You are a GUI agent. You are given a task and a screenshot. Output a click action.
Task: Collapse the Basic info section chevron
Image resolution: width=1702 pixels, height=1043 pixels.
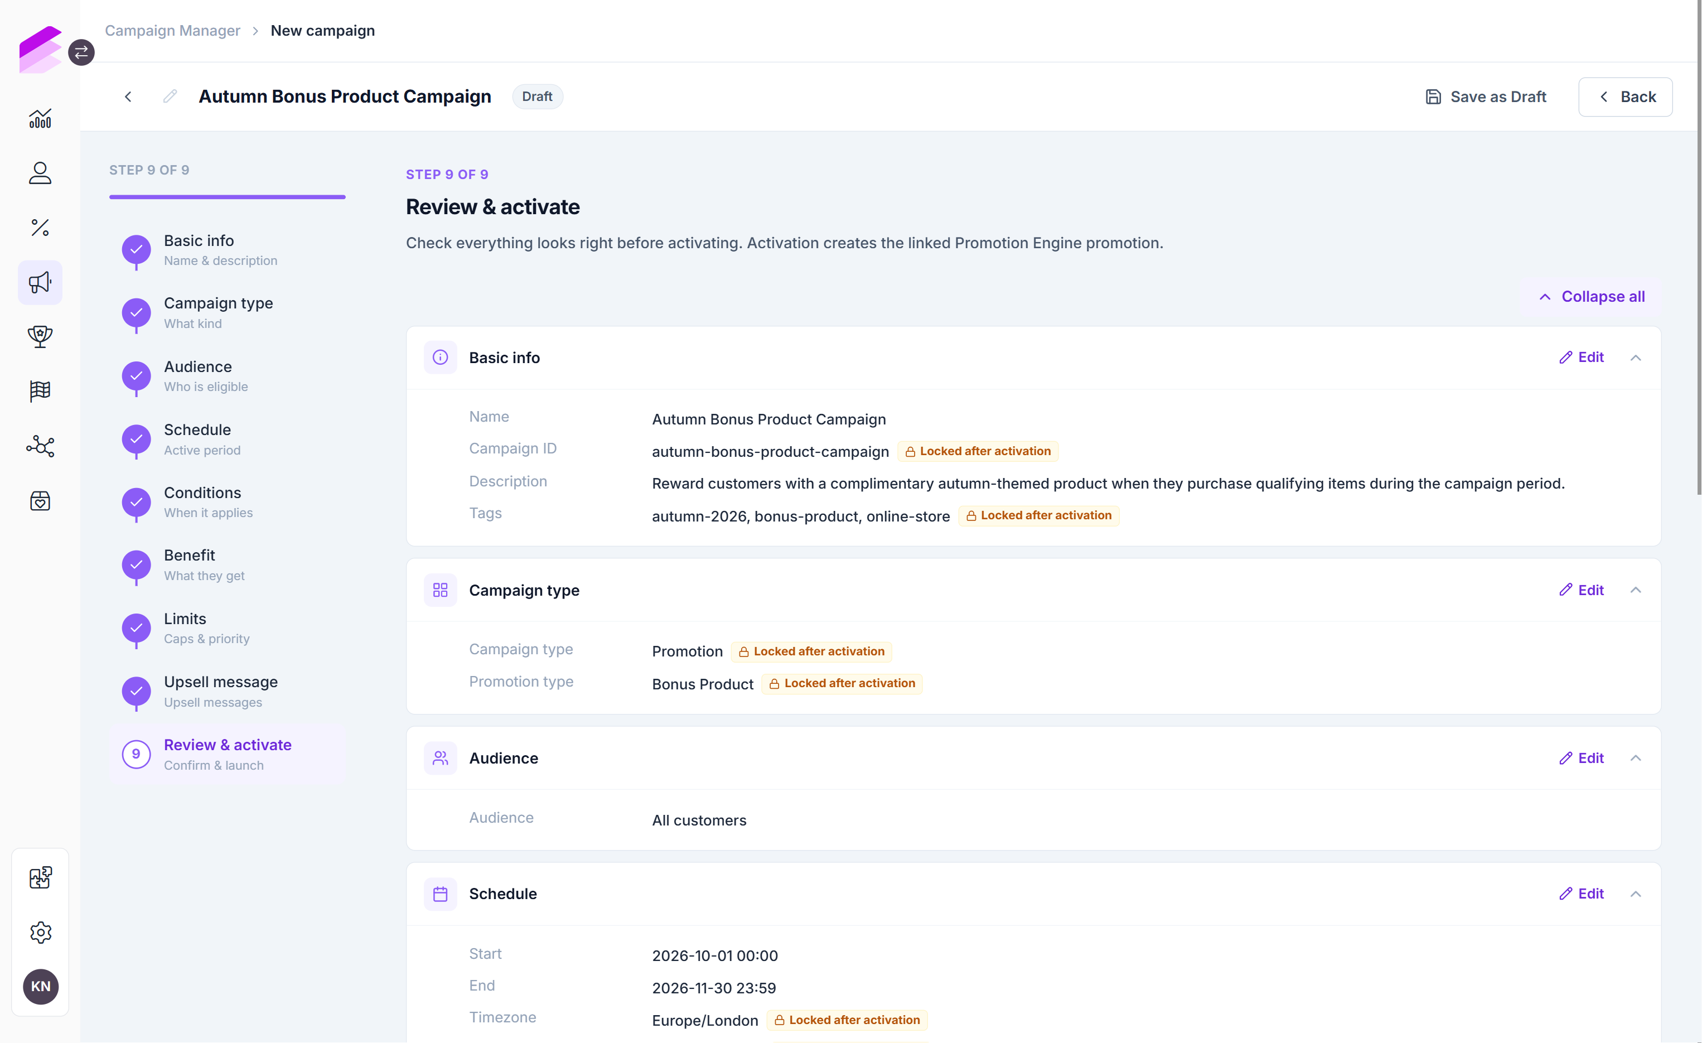[1636, 357]
